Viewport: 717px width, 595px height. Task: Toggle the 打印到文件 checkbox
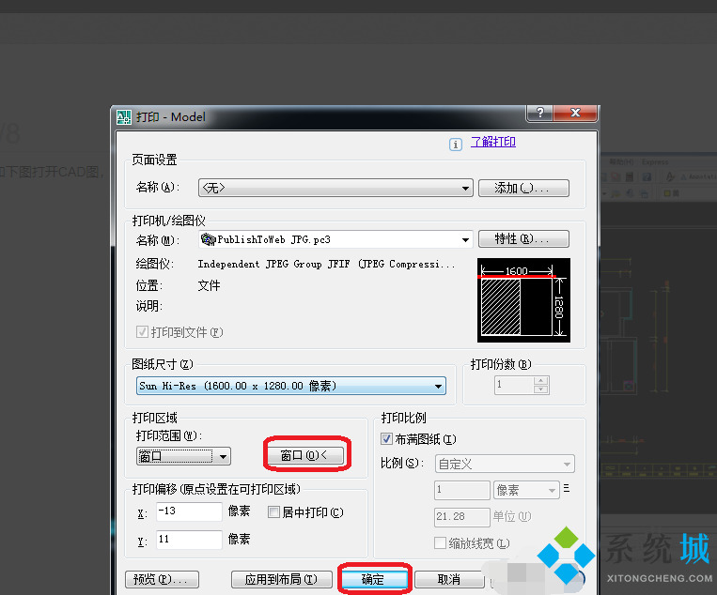[x=142, y=331]
